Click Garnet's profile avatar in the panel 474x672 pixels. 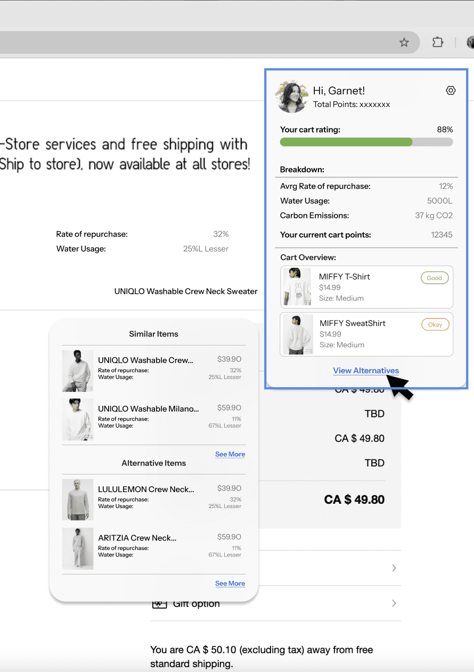pyautogui.click(x=292, y=96)
